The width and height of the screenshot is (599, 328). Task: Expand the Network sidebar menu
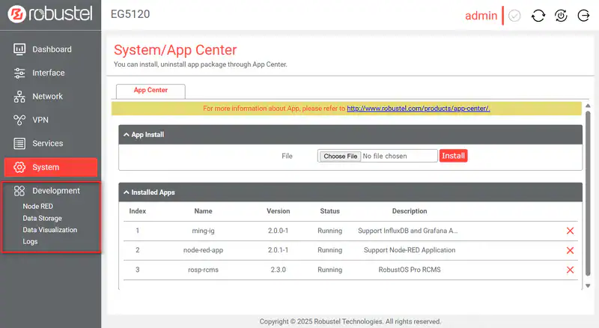47,97
